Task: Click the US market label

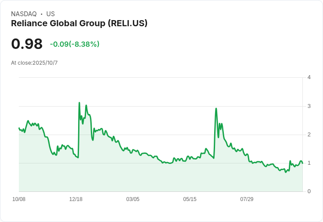Action: pos(50,14)
